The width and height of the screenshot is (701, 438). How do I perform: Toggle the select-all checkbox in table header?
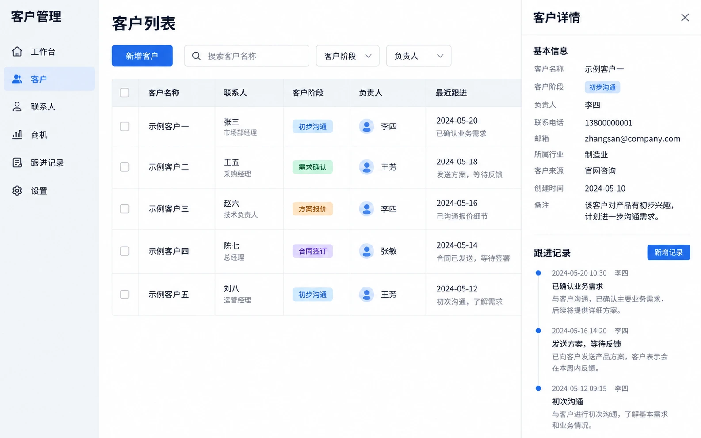point(125,93)
